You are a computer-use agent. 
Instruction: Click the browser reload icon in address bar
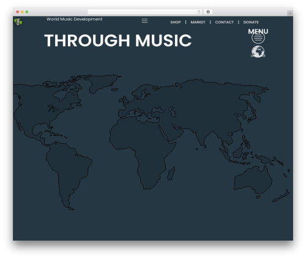(x=199, y=12)
